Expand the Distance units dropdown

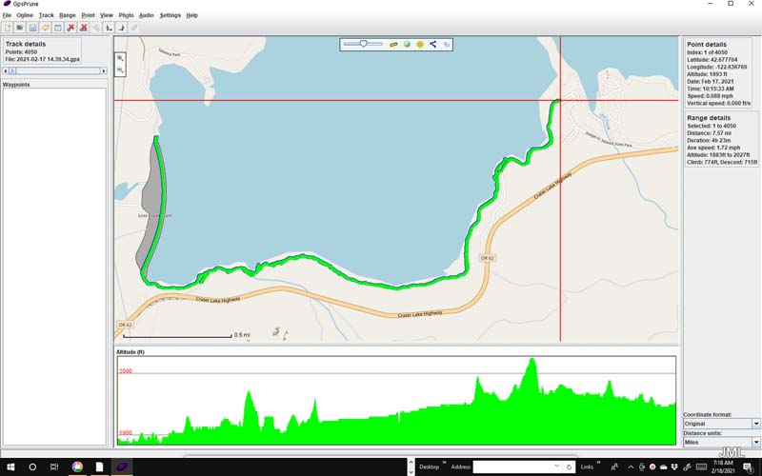point(756,443)
